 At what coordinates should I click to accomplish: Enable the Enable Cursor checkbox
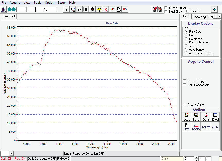pyautogui.click(x=166, y=8)
